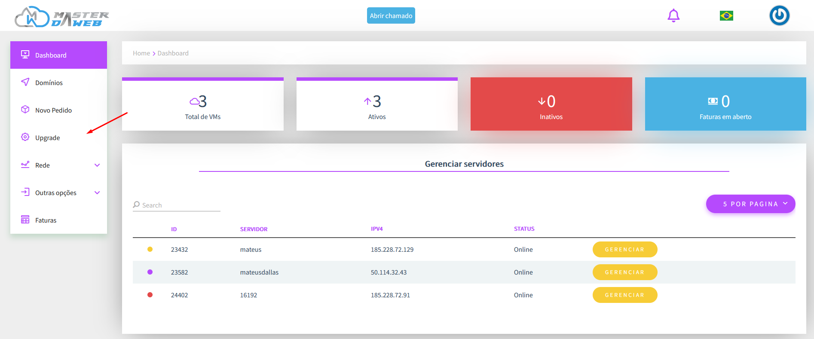This screenshot has width=814, height=339.
Task: Sort by the STATUS column header
Action: (x=524, y=229)
